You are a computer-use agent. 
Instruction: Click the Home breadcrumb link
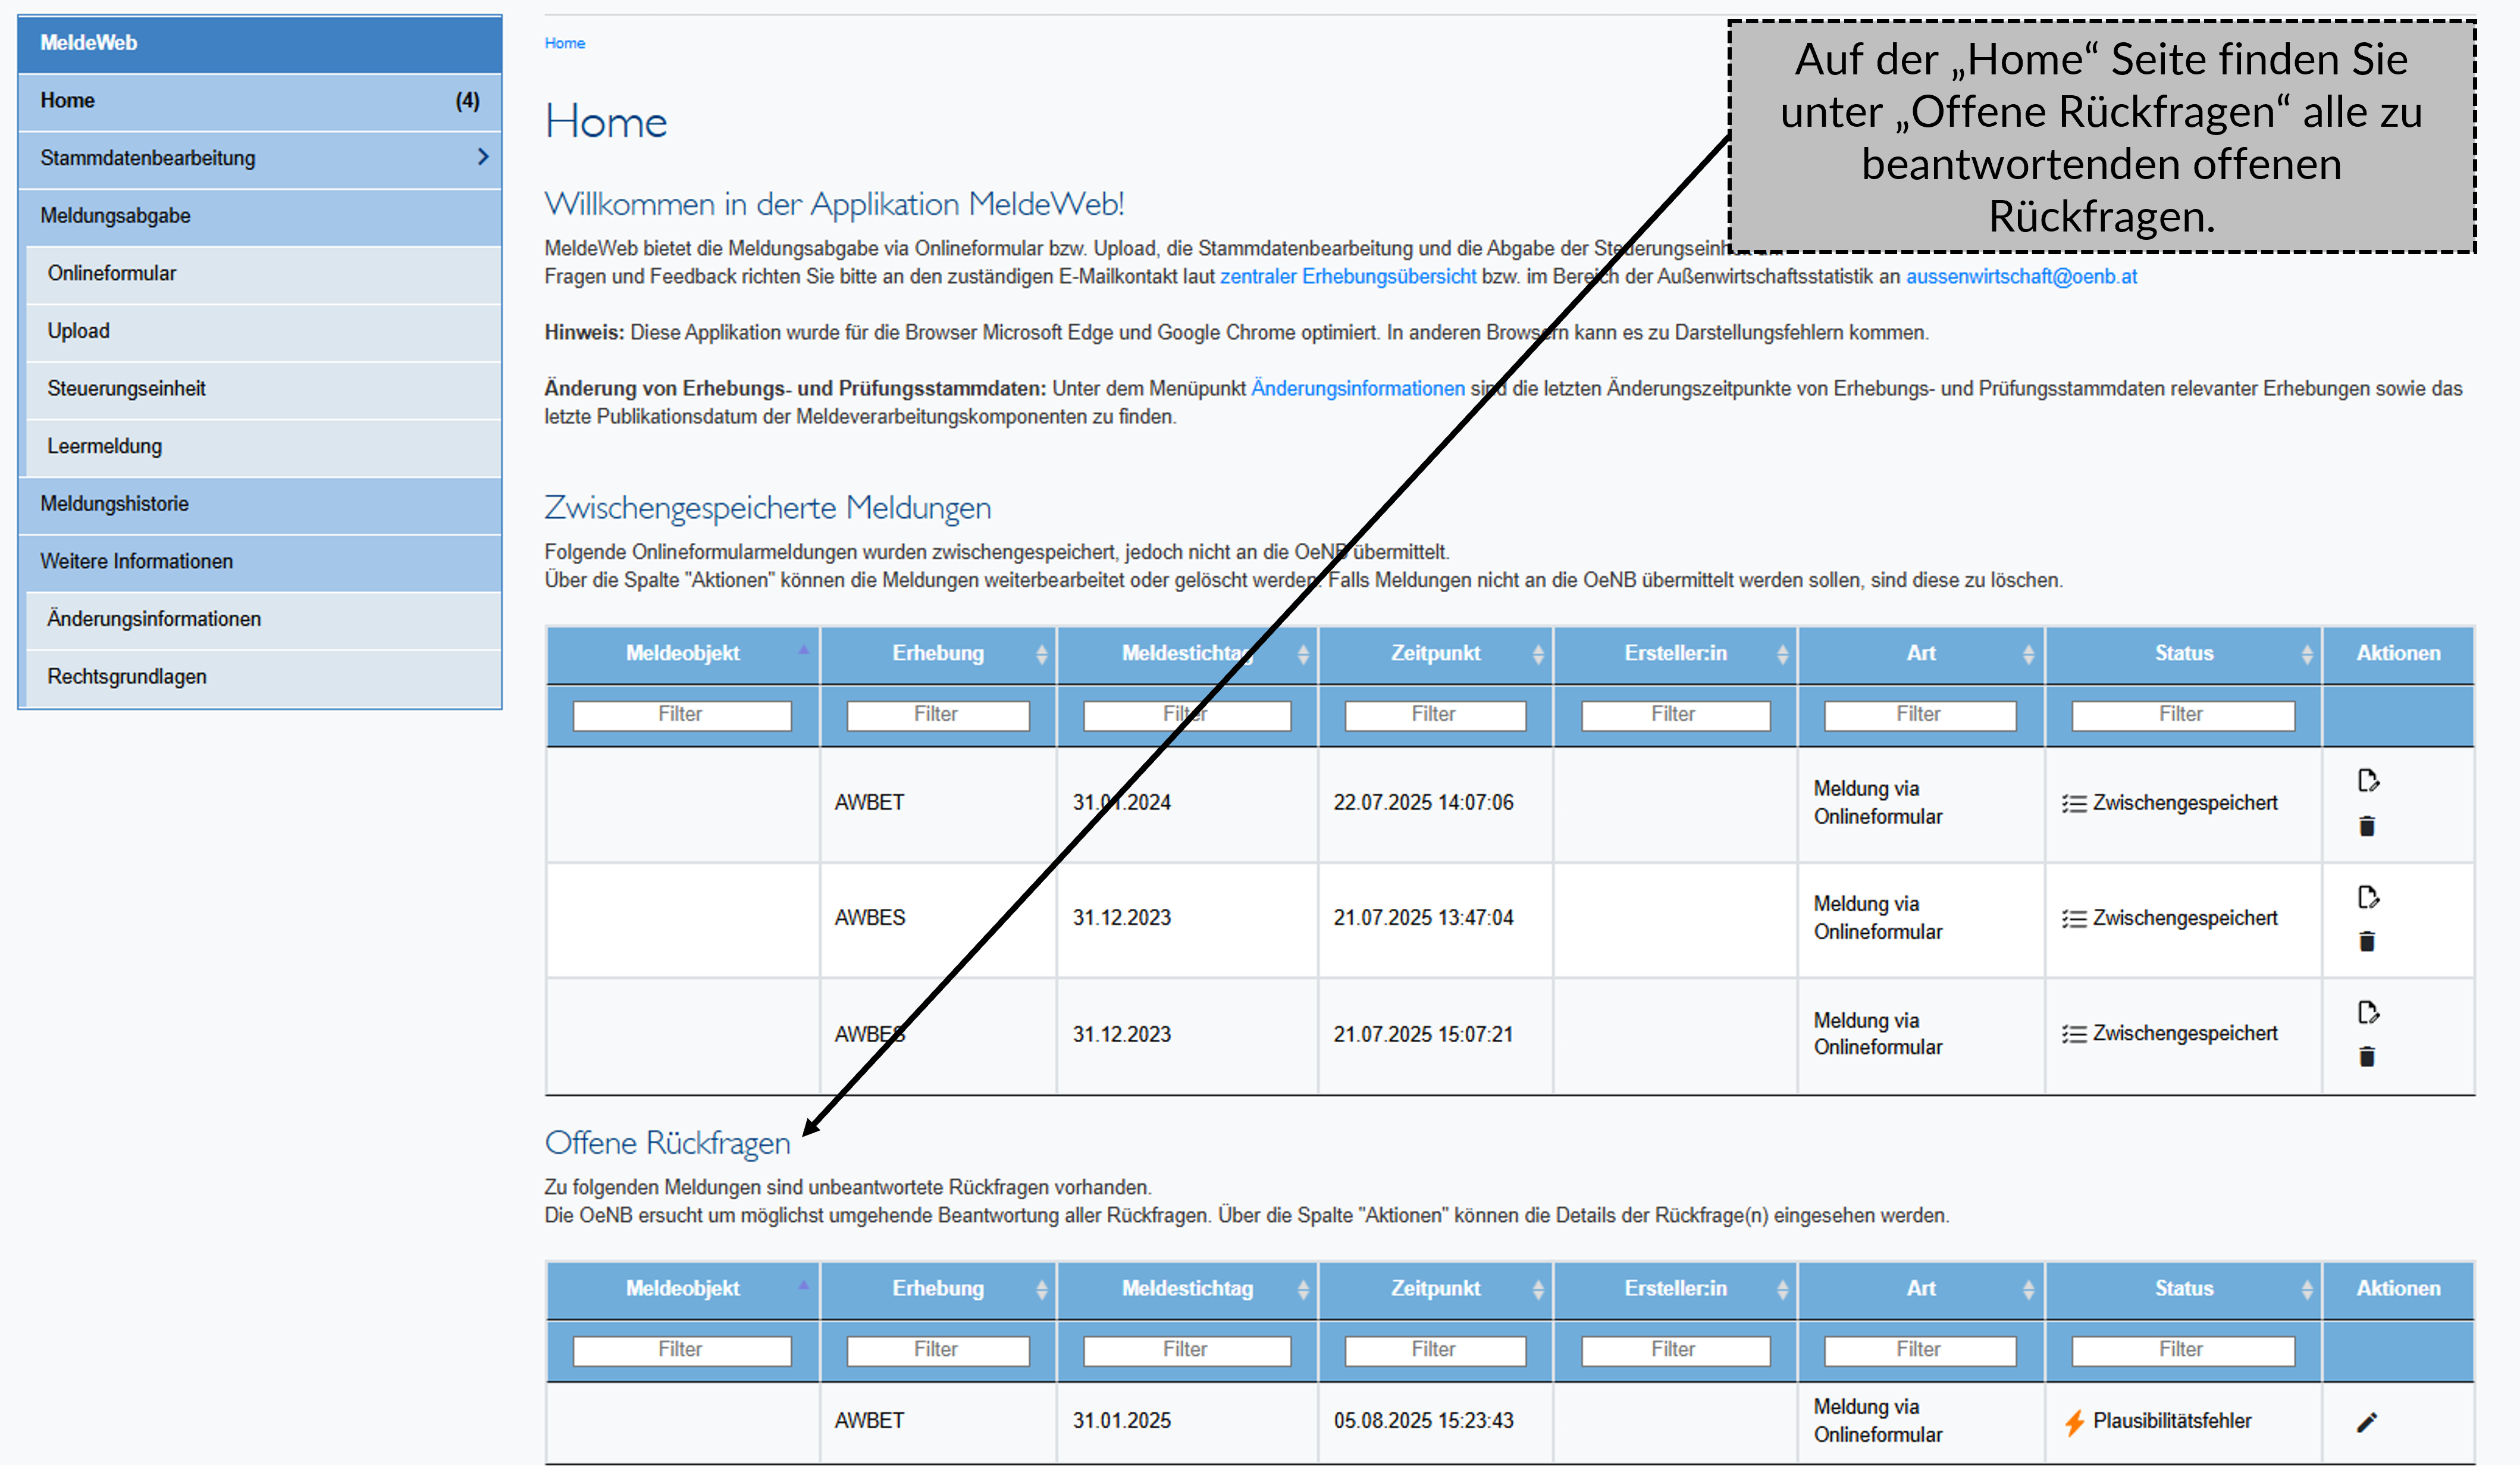[565, 43]
